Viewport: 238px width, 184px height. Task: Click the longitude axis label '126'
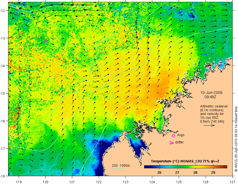206,182
